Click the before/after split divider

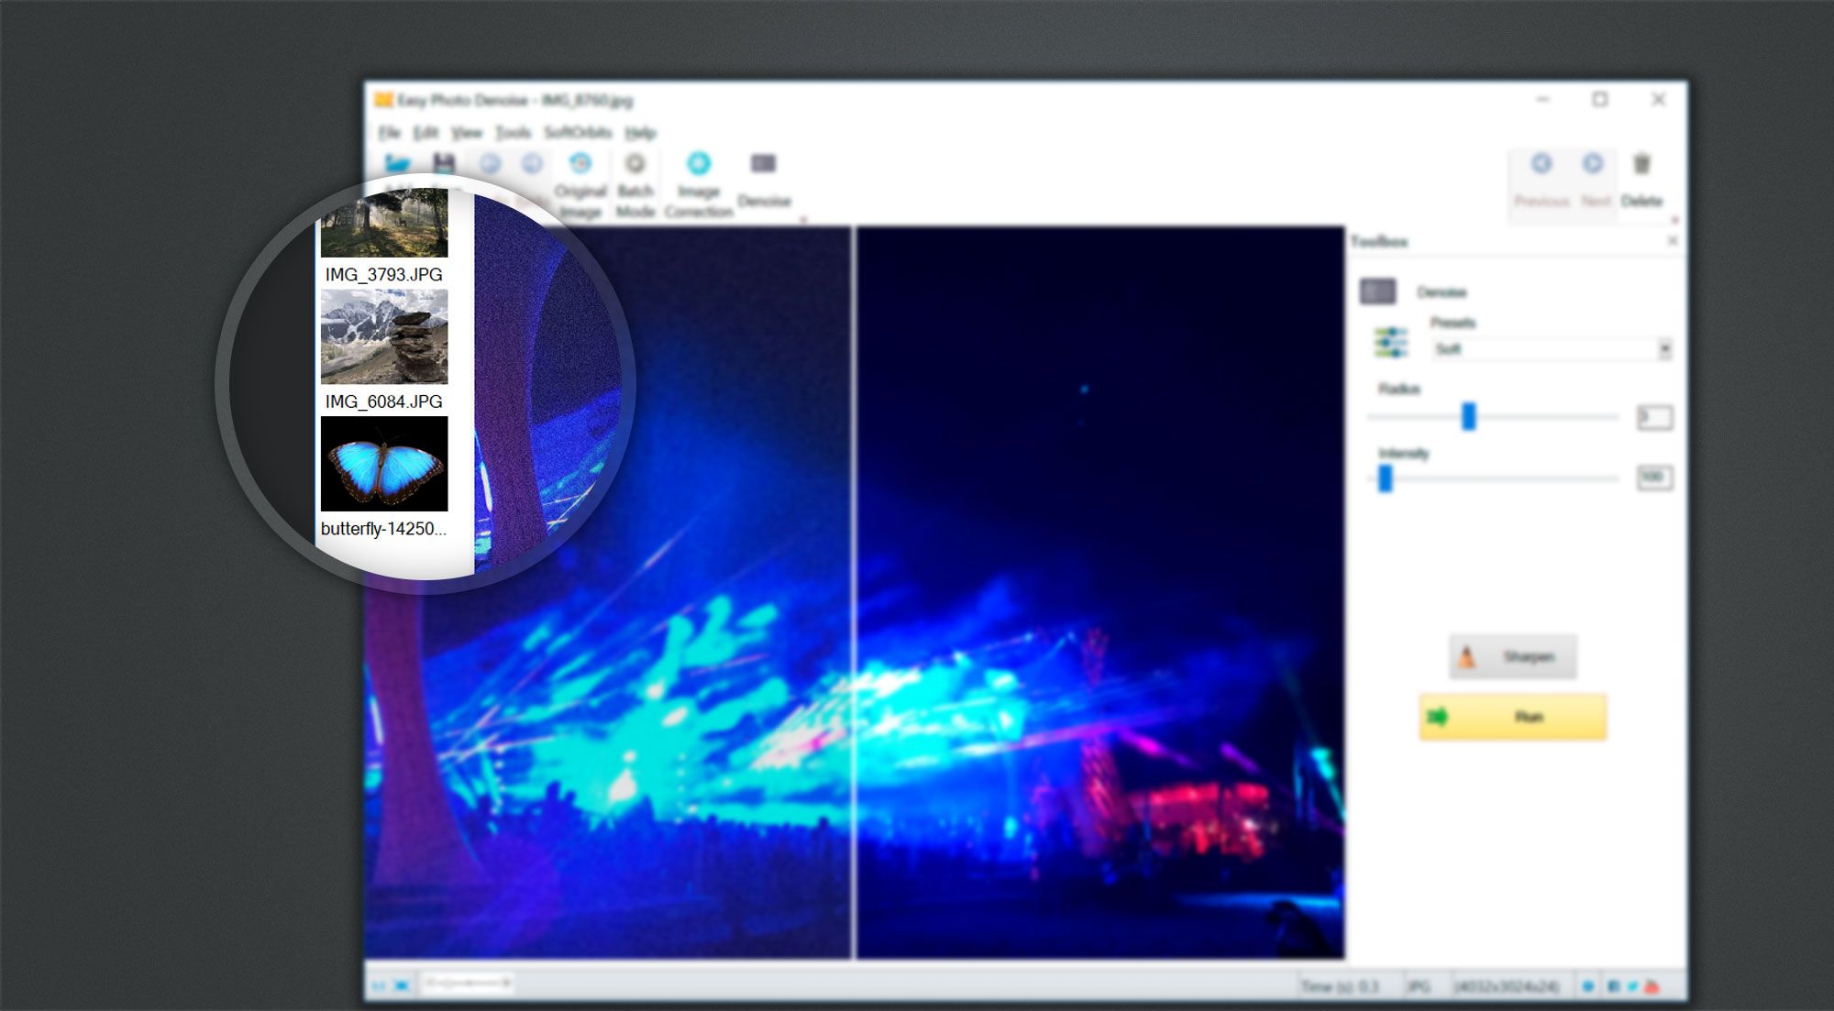[854, 592]
